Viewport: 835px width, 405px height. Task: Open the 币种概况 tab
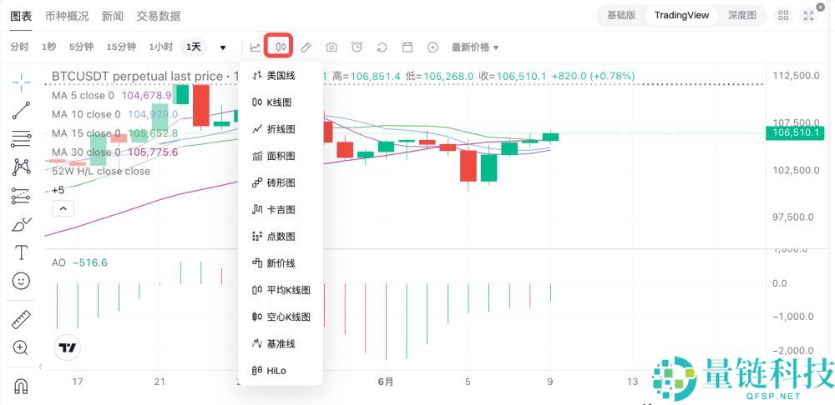[67, 16]
